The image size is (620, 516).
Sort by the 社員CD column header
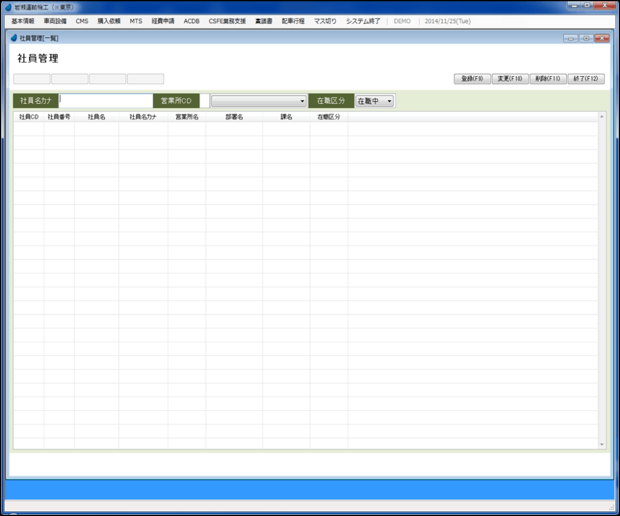[x=28, y=117]
